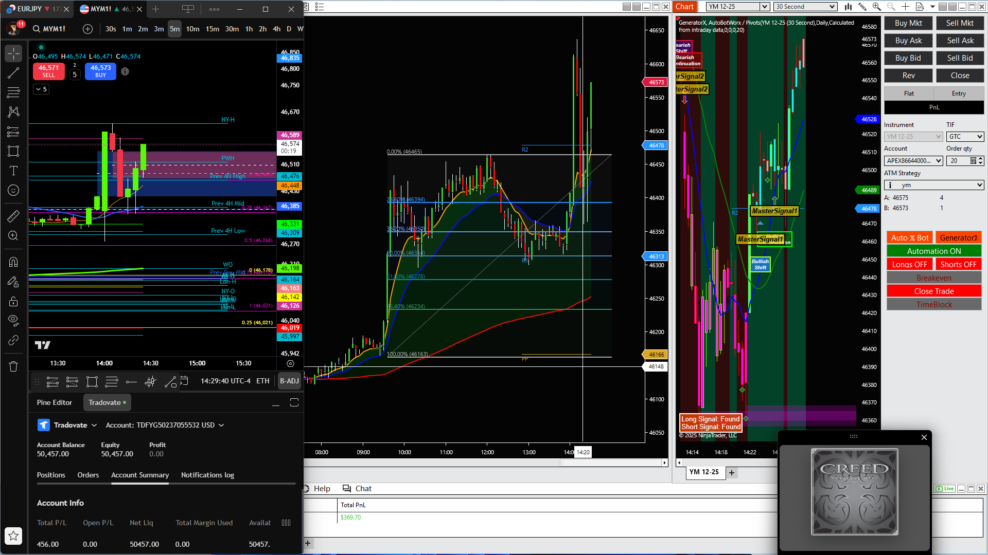This screenshot has height=555, width=988.
Task: Open the layout setup icon in TradingView tab bar
Action: click(188, 9)
